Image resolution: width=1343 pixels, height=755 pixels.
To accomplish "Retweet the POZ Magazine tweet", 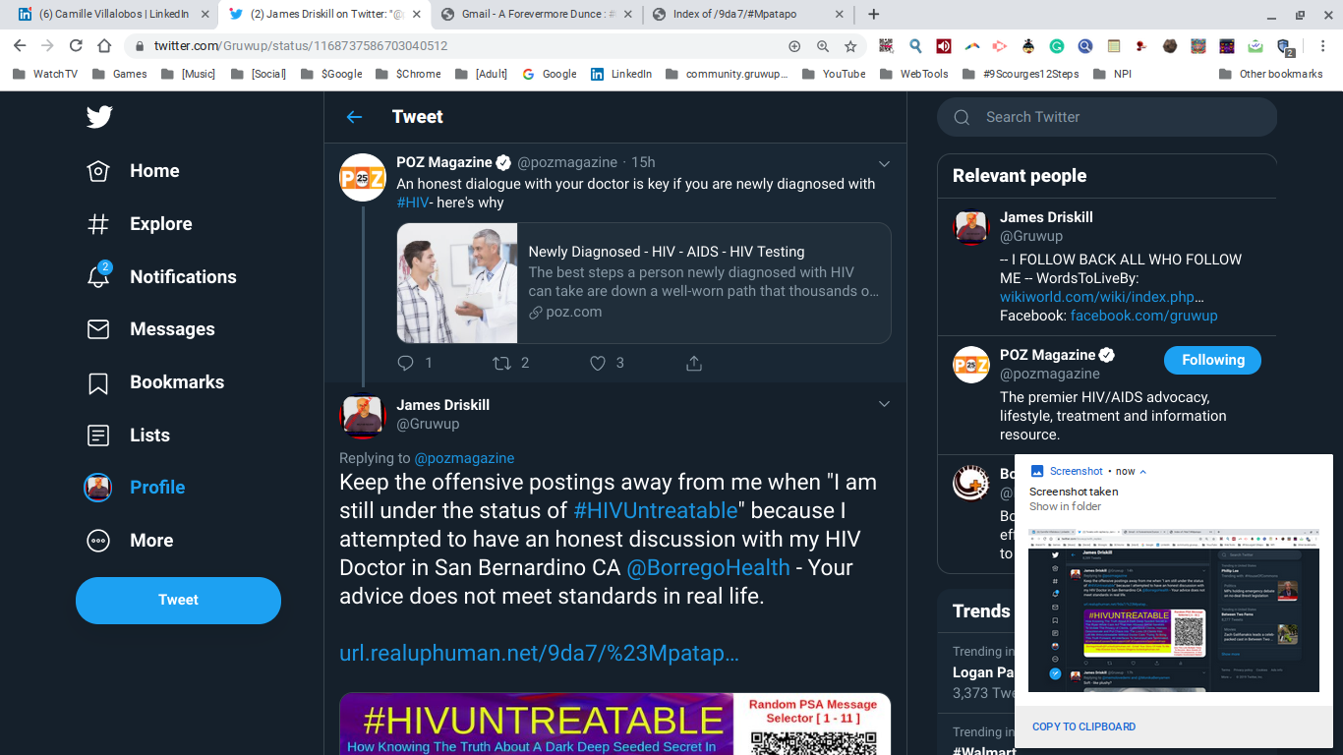I will click(502, 363).
